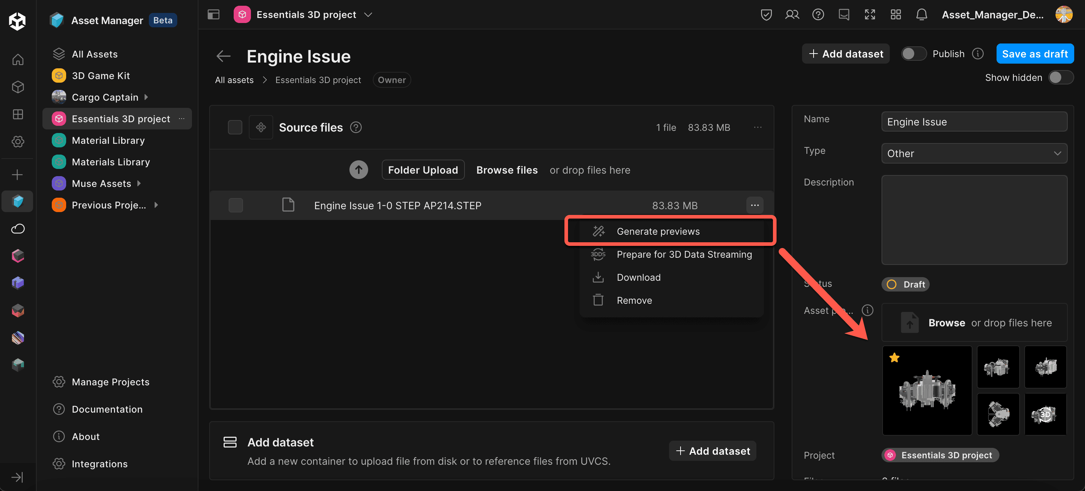
Task: Open the Essentials 3D project dropdown in header
Action: point(368,15)
